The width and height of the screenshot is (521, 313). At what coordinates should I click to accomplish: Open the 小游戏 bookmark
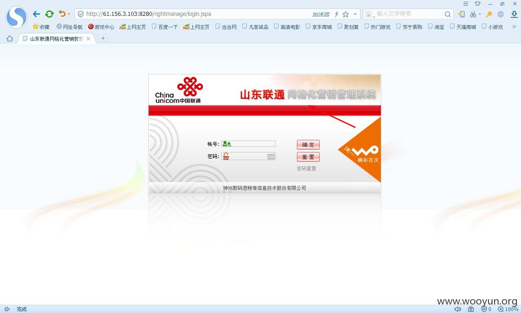(492, 27)
